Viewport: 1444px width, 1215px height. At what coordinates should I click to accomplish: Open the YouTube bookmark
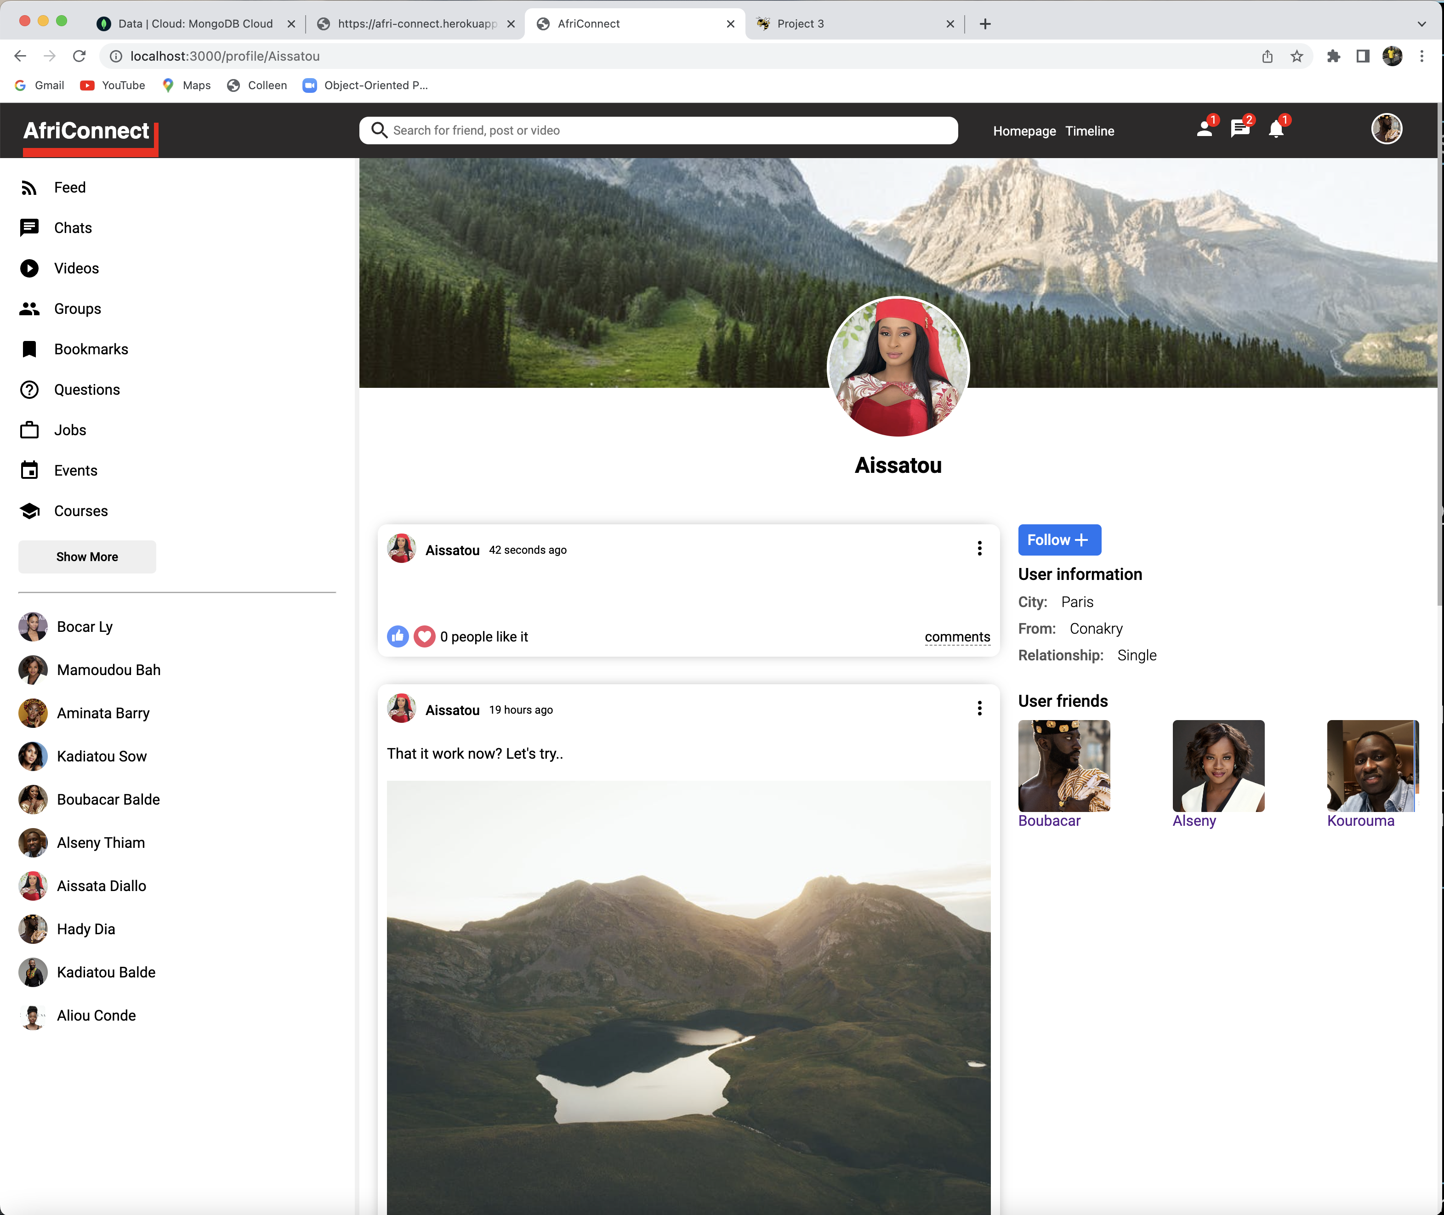(113, 85)
